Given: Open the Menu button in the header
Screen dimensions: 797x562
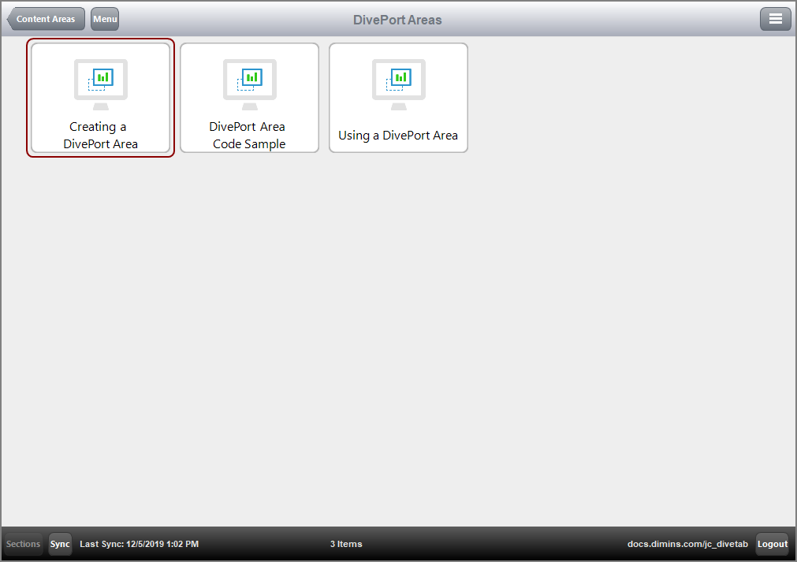Looking at the screenshot, I should click(105, 19).
